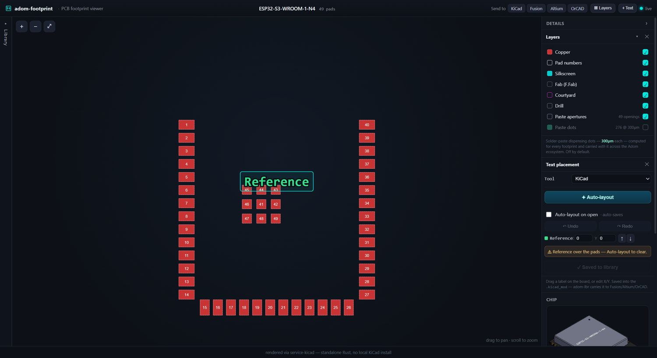657x358 pixels.
Task: Click the zoom out minus icon
Action: point(35,26)
